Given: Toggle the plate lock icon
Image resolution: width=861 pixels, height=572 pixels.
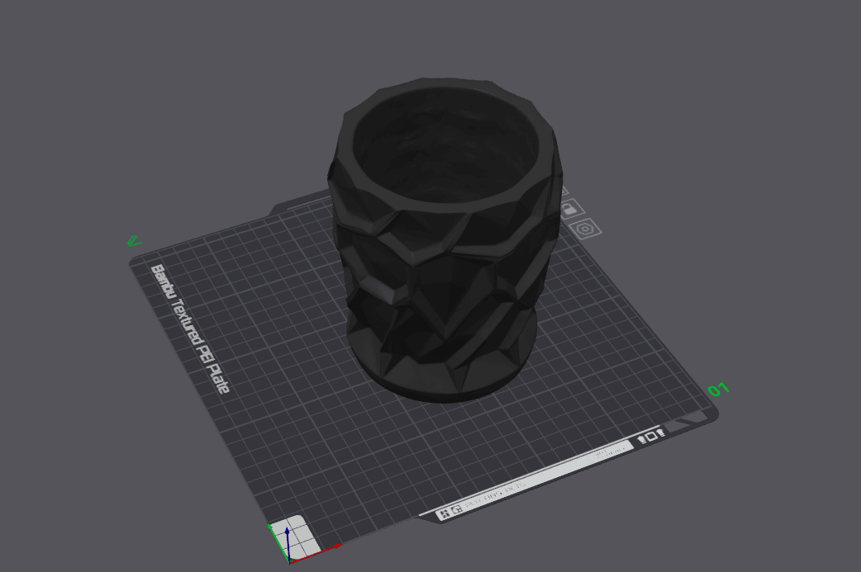Looking at the screenshot, I should [x=570, y=209].
